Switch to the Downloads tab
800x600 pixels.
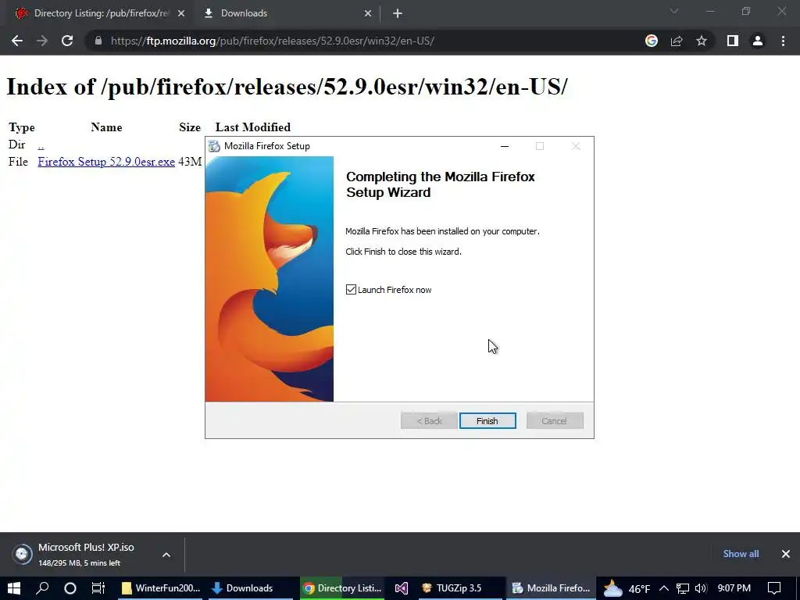286,13
